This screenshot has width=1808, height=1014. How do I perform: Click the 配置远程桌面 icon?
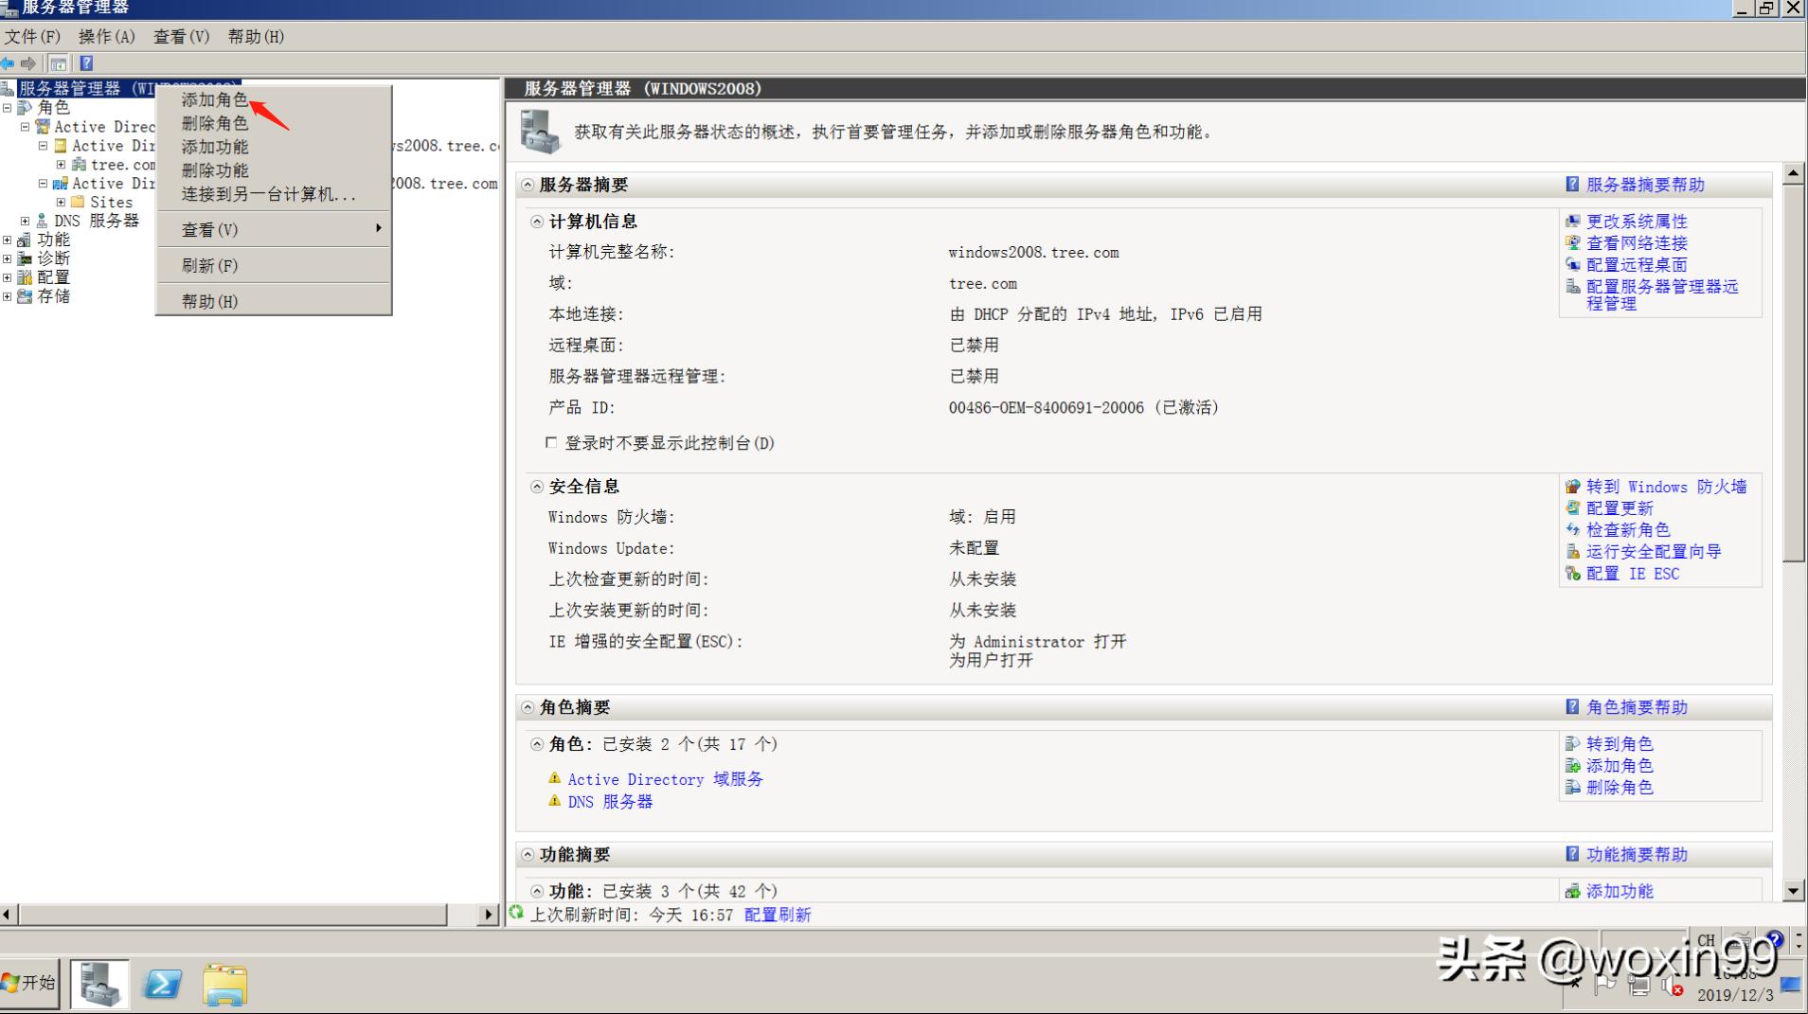point(1573,265)
